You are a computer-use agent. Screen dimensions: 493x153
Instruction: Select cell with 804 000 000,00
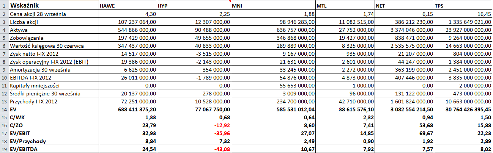tap(463, 53)
